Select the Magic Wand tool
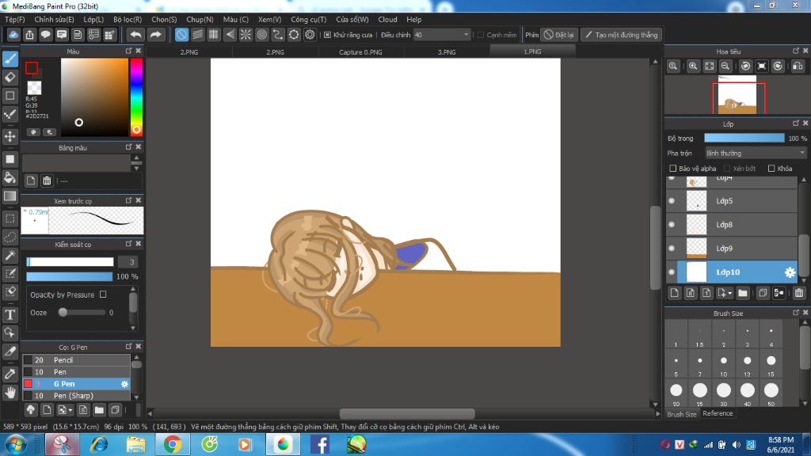Screen dimensions: 811x456 click(10, 255)
